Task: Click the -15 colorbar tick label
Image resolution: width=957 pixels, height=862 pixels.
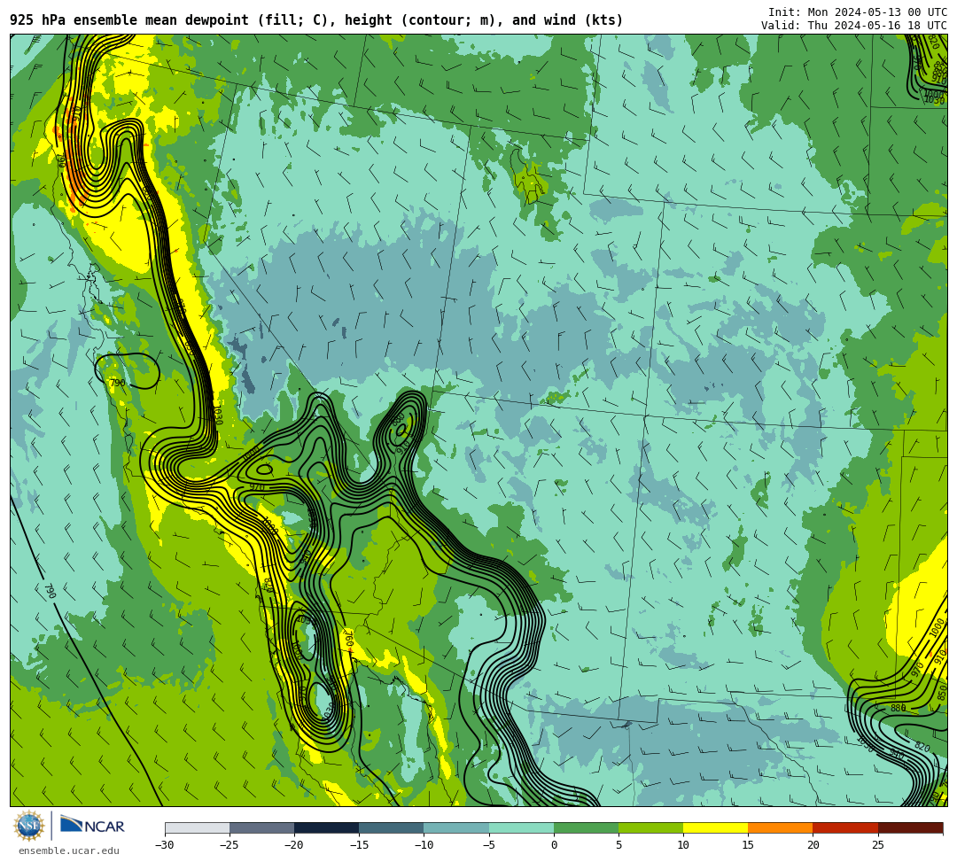Action: tap(359, 845)
